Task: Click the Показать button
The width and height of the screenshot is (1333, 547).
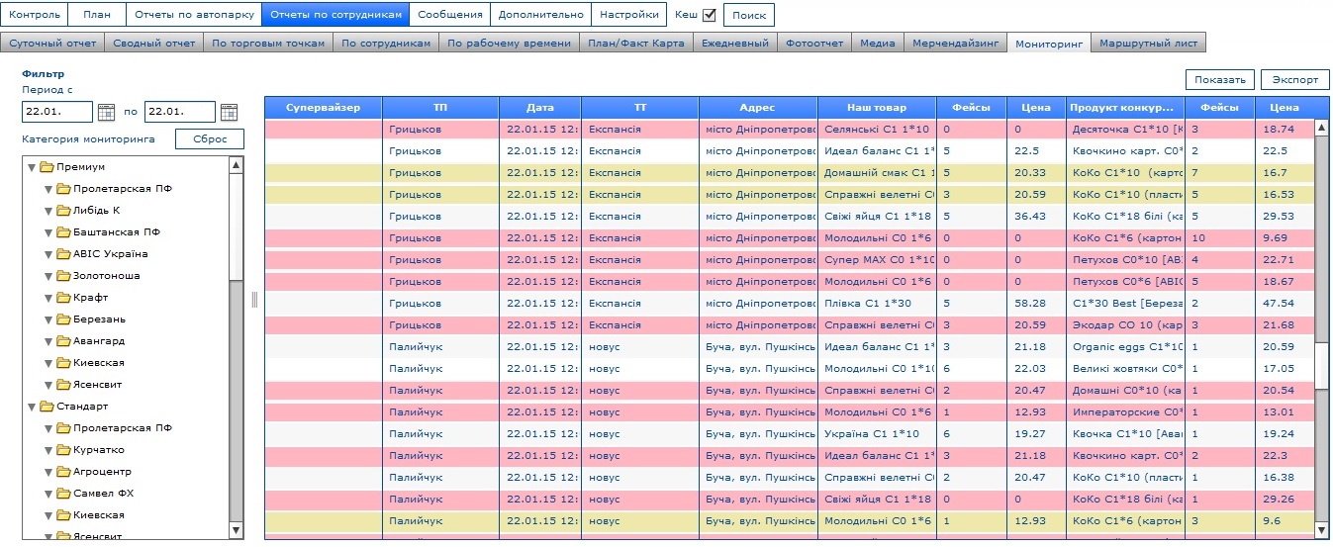Action: point(1221,79)
